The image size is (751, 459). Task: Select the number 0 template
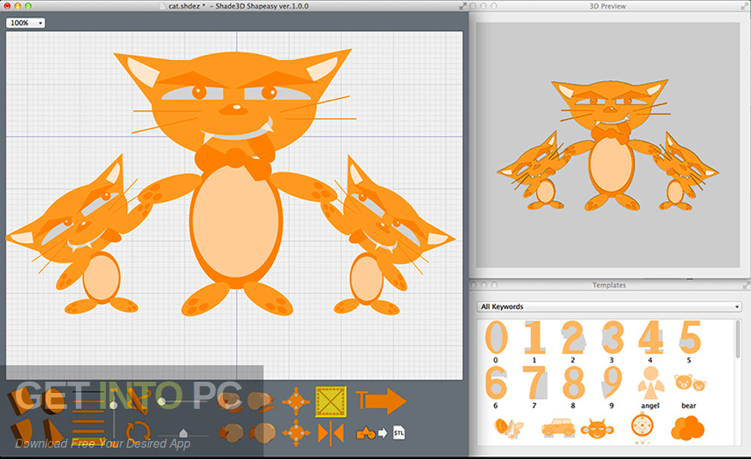pyautogui.click(x=496, y=337)
